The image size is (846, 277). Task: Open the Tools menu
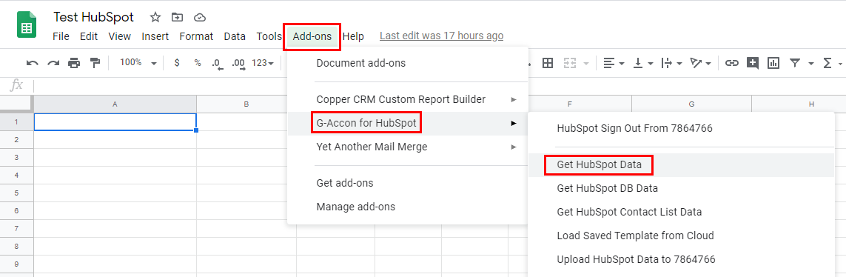pos(269,36)
